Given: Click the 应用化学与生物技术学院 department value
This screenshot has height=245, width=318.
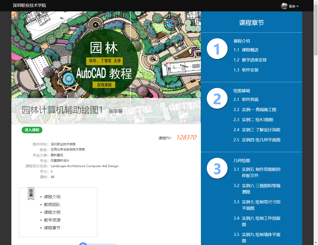Looking at the screenshot, I should [68, 150].
